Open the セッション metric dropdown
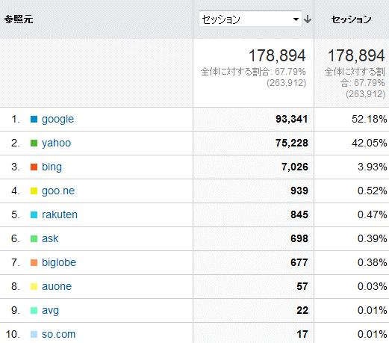This screenshot has height=343, width=389. (250, 19)
